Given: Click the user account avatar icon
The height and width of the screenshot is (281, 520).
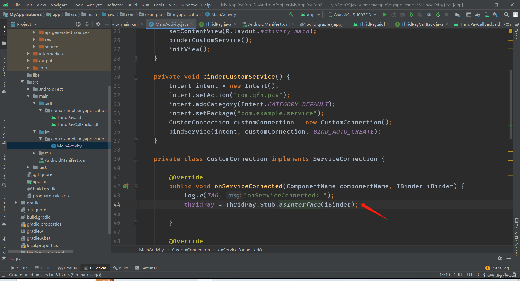Looking at the screenshot, I should (515, 15).
